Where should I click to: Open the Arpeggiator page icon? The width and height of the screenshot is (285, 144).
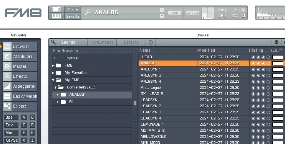pos(7,87)
